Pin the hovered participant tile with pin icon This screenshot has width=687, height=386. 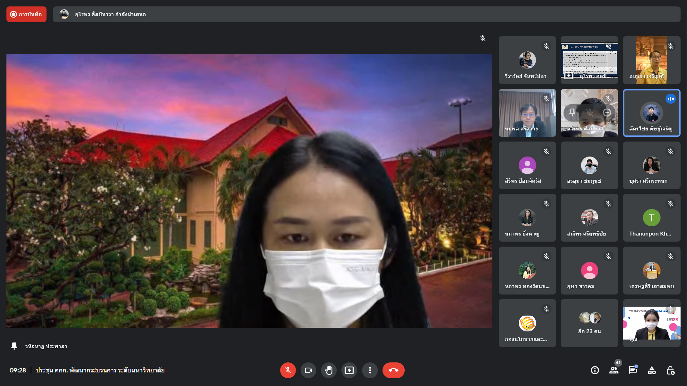[572, 113]
